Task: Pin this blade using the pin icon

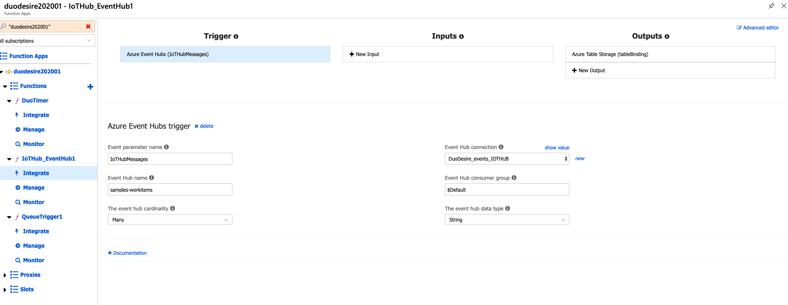Action: pos(771,6)
